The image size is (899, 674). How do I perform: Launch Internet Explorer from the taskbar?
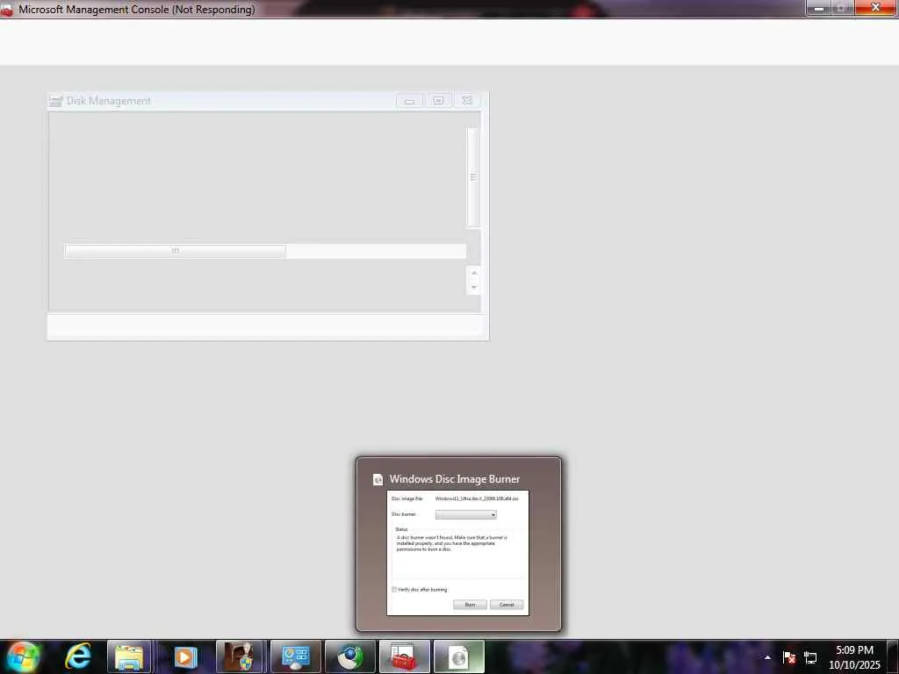(x=78, y=656)
